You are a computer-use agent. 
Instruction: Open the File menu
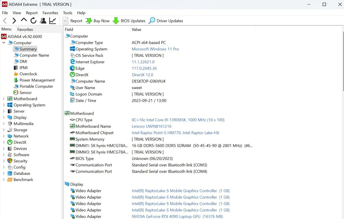click(x=5, y=13)
